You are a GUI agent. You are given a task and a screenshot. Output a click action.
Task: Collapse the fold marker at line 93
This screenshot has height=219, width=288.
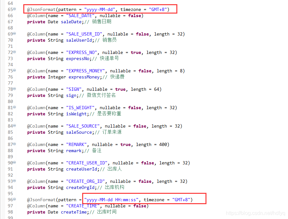(15, 181)
